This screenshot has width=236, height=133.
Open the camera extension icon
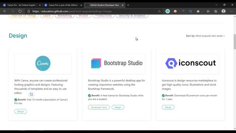tap(198, 11)
